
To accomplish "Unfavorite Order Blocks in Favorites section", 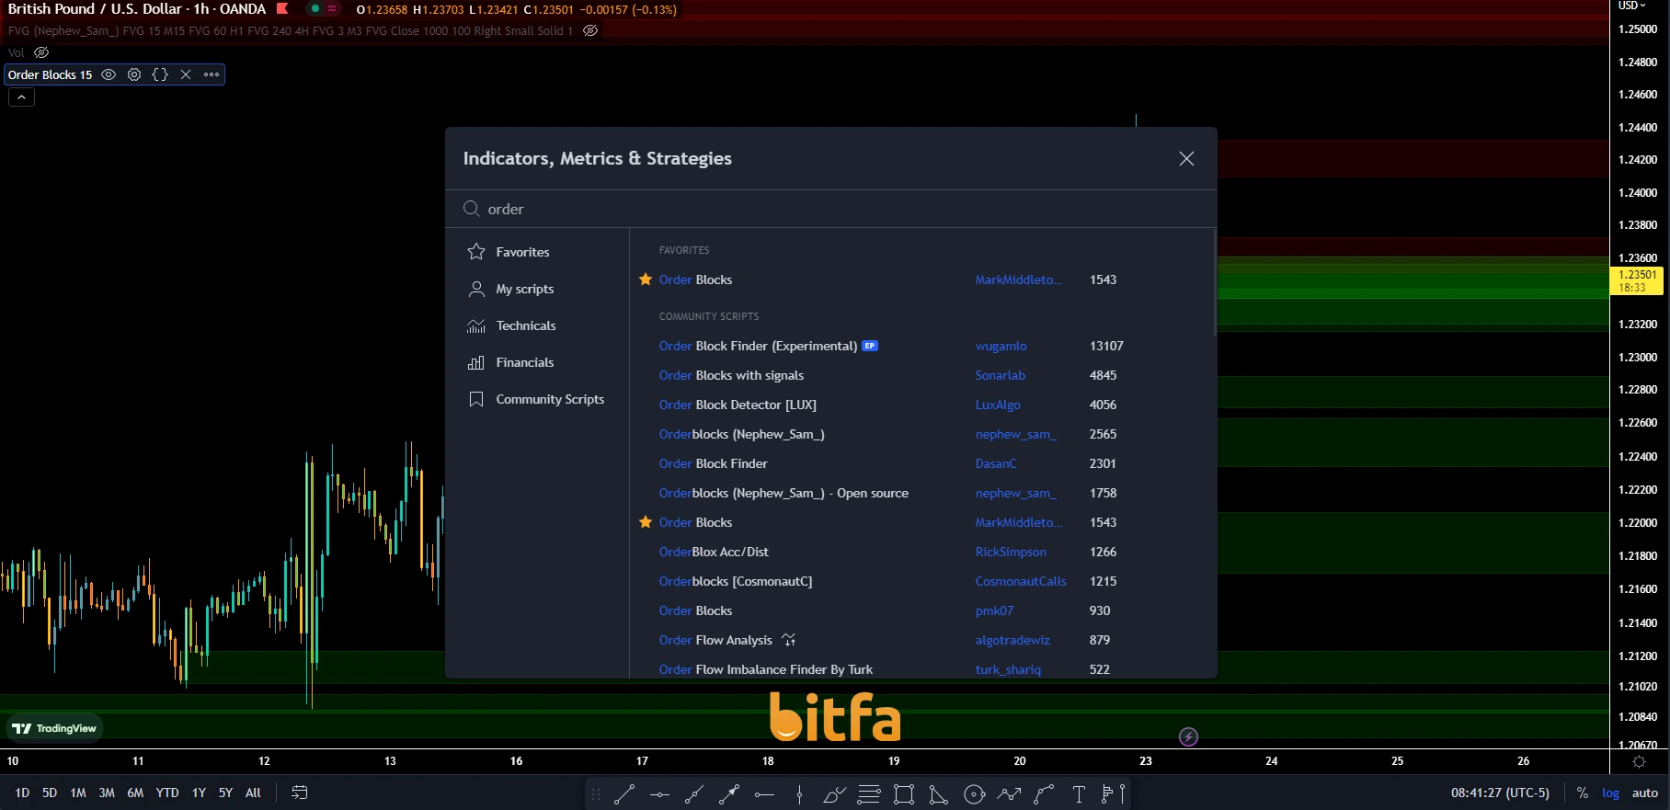I will pos(646,280).
